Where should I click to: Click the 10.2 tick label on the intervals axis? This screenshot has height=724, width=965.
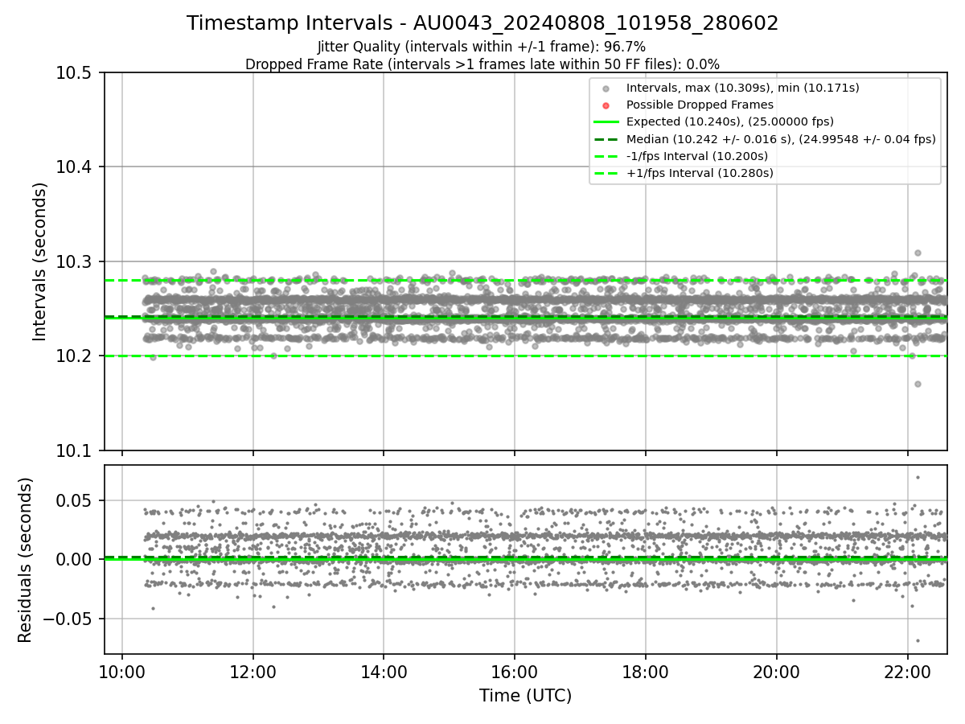pos(76,356)
